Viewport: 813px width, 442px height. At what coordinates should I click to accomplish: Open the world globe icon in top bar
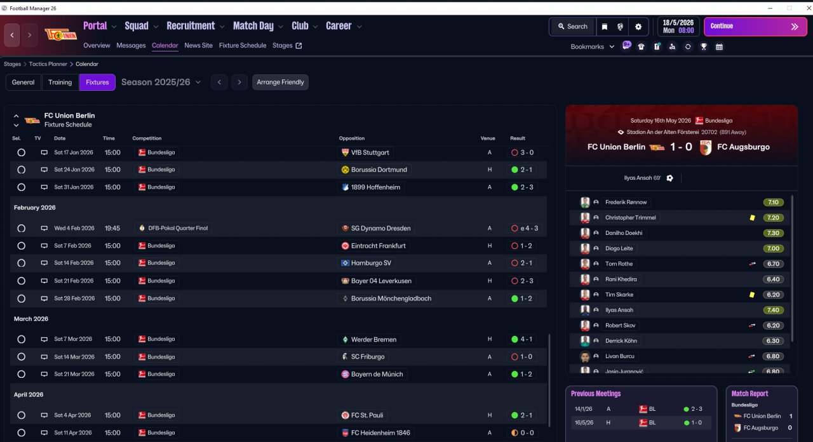[x=620, y=27]
